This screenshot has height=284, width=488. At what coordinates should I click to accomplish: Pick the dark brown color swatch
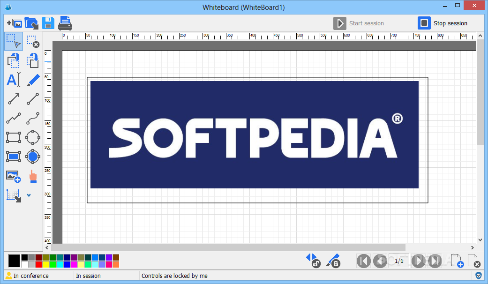click(116, 257)
